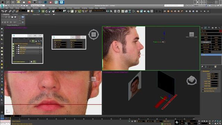Click the time slider handle
222x125 pixels.
[x=12, y=116]
